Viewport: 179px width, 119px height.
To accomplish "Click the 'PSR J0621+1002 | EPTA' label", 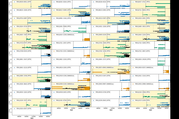I will pos(103,10).
